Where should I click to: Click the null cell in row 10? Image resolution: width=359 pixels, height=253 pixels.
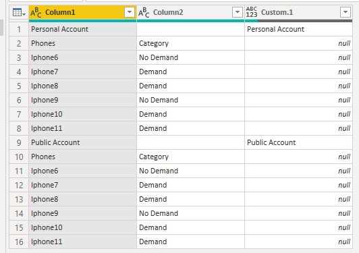point(298,157)
